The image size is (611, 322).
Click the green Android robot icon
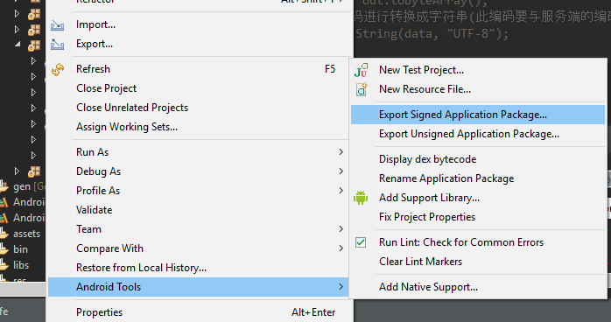361,198
